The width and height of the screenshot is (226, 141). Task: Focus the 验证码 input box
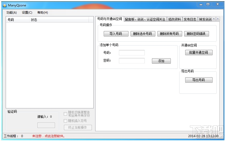[46, 125]
